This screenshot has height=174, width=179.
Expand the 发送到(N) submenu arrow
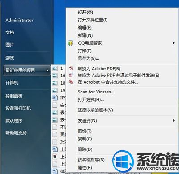pos(174,120)
